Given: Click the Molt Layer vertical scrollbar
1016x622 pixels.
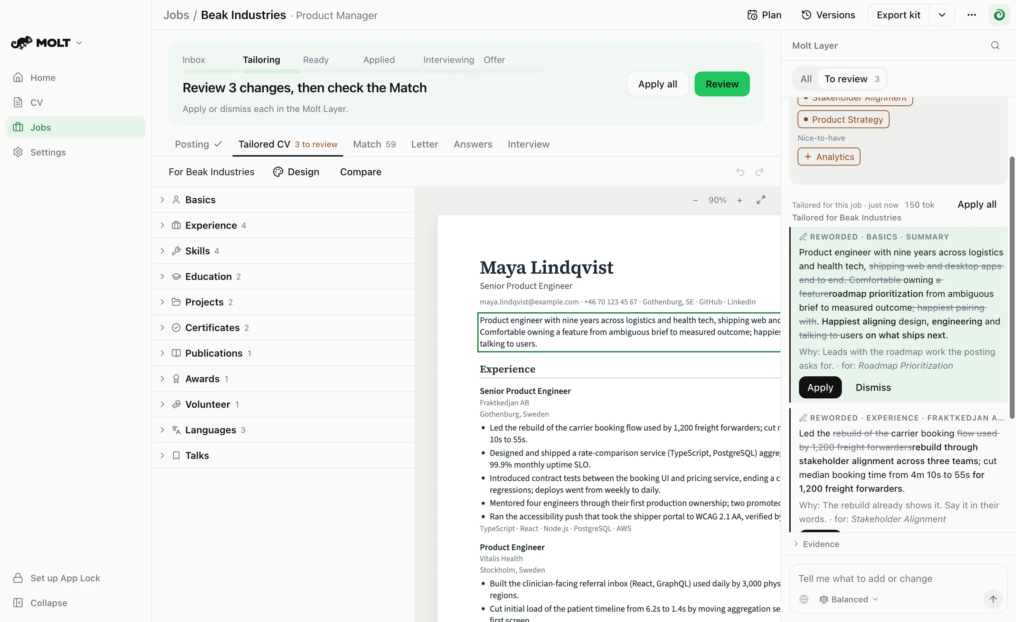Looking at the screenshot, I should tap(1012, 288).
